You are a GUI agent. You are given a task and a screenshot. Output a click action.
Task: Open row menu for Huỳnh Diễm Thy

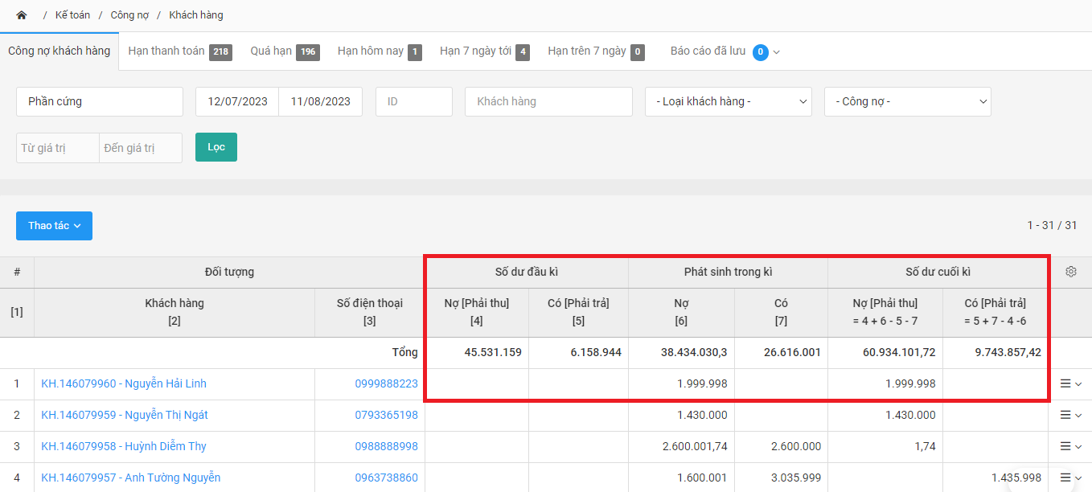pyautogui.click(x=1070, y=446)
